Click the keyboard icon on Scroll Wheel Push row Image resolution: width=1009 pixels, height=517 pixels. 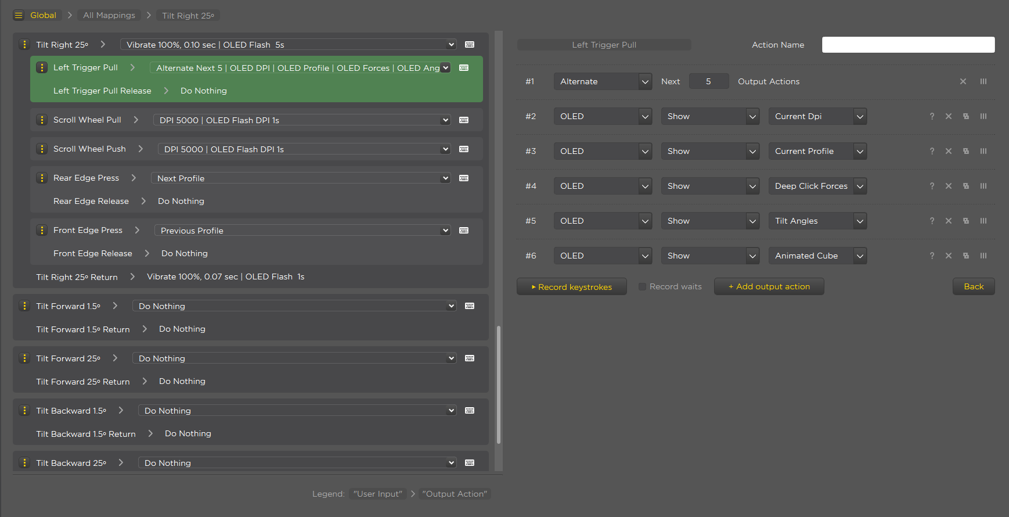point(464,149)
